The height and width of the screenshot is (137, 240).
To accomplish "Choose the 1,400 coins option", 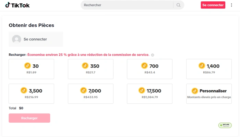I will pyautogui.click(x=209, y=69).
